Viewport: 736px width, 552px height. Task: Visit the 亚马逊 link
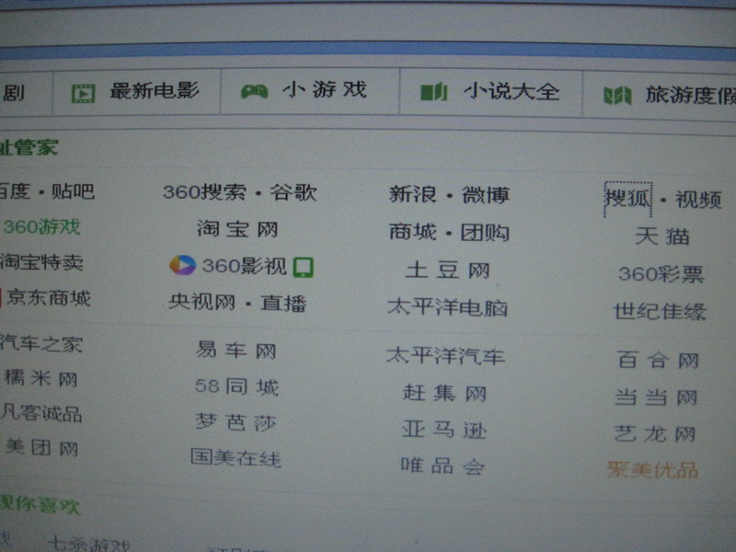pos(444,430)
